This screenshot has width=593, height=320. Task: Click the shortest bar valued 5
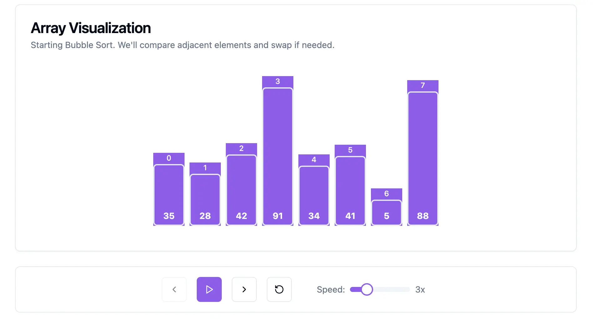pyautogui.click(x=387, y=213)
